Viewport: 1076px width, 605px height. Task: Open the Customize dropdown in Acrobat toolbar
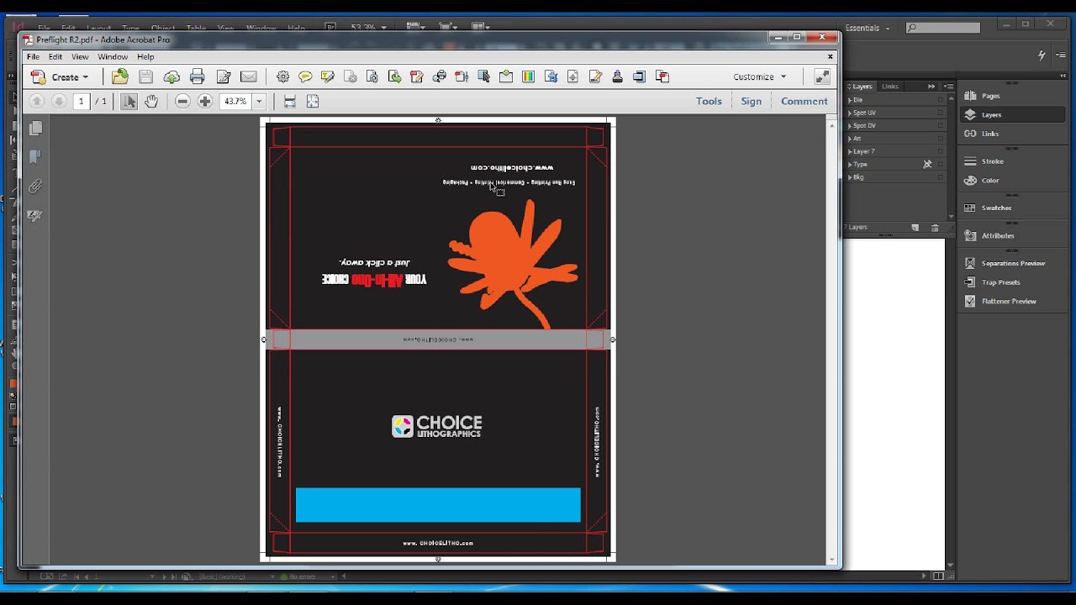pos(760,76)
